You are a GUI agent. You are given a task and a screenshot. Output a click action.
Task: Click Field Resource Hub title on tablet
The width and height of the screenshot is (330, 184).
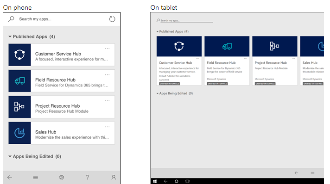(221, 62)
